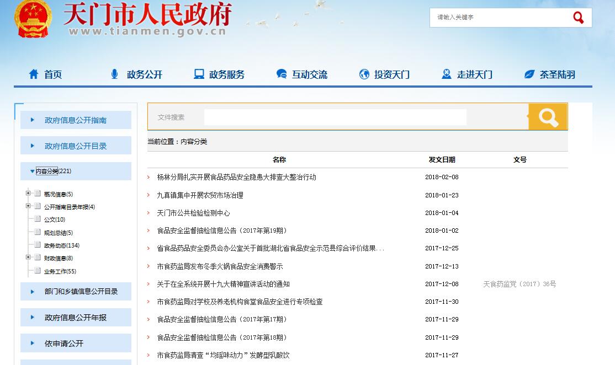Click the red search icon in header
The height and width of the screenshot is (365, 615).
point(578,18)
